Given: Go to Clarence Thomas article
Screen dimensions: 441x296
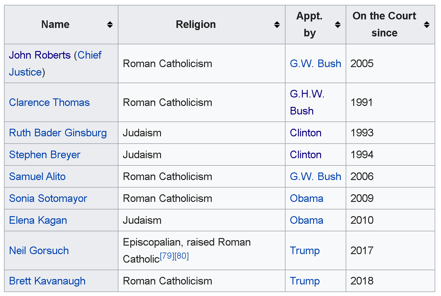Looking at the screenshot, I should (x=49, y=102).
